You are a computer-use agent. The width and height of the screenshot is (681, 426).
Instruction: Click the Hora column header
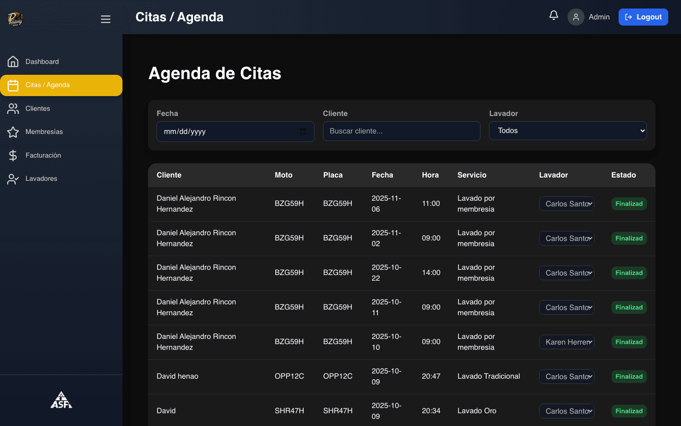point(430,175)
